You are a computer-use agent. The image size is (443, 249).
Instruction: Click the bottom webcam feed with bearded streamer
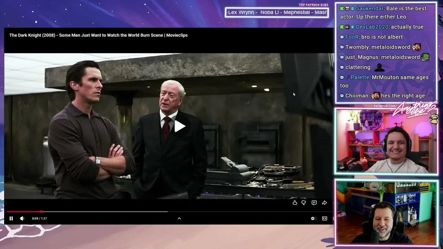pyautogui.click(x=386, y=213)
